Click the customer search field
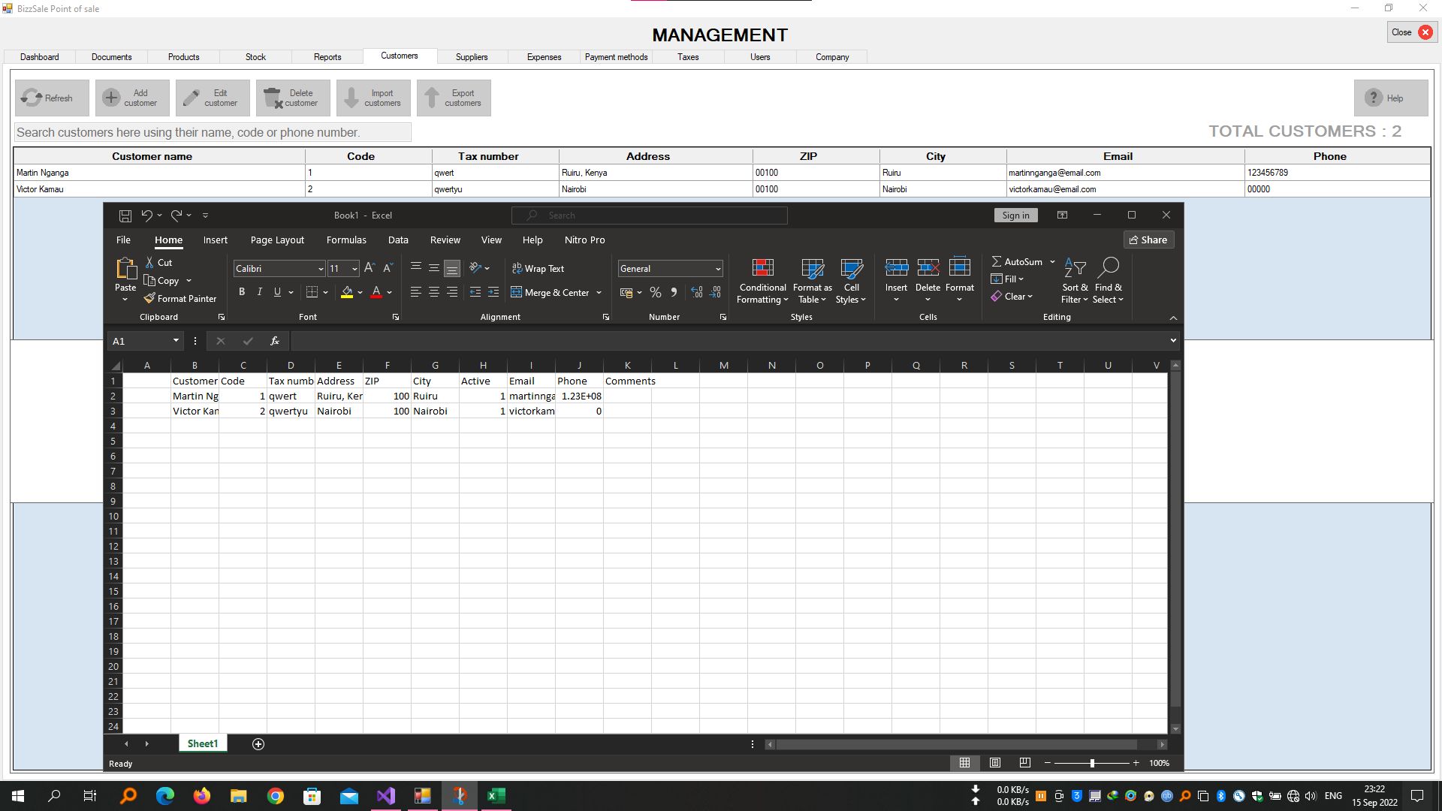 pos(213,133)
